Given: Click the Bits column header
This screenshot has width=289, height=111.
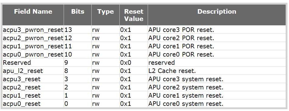Looking at the screenshot, I should tap(78, 15).
